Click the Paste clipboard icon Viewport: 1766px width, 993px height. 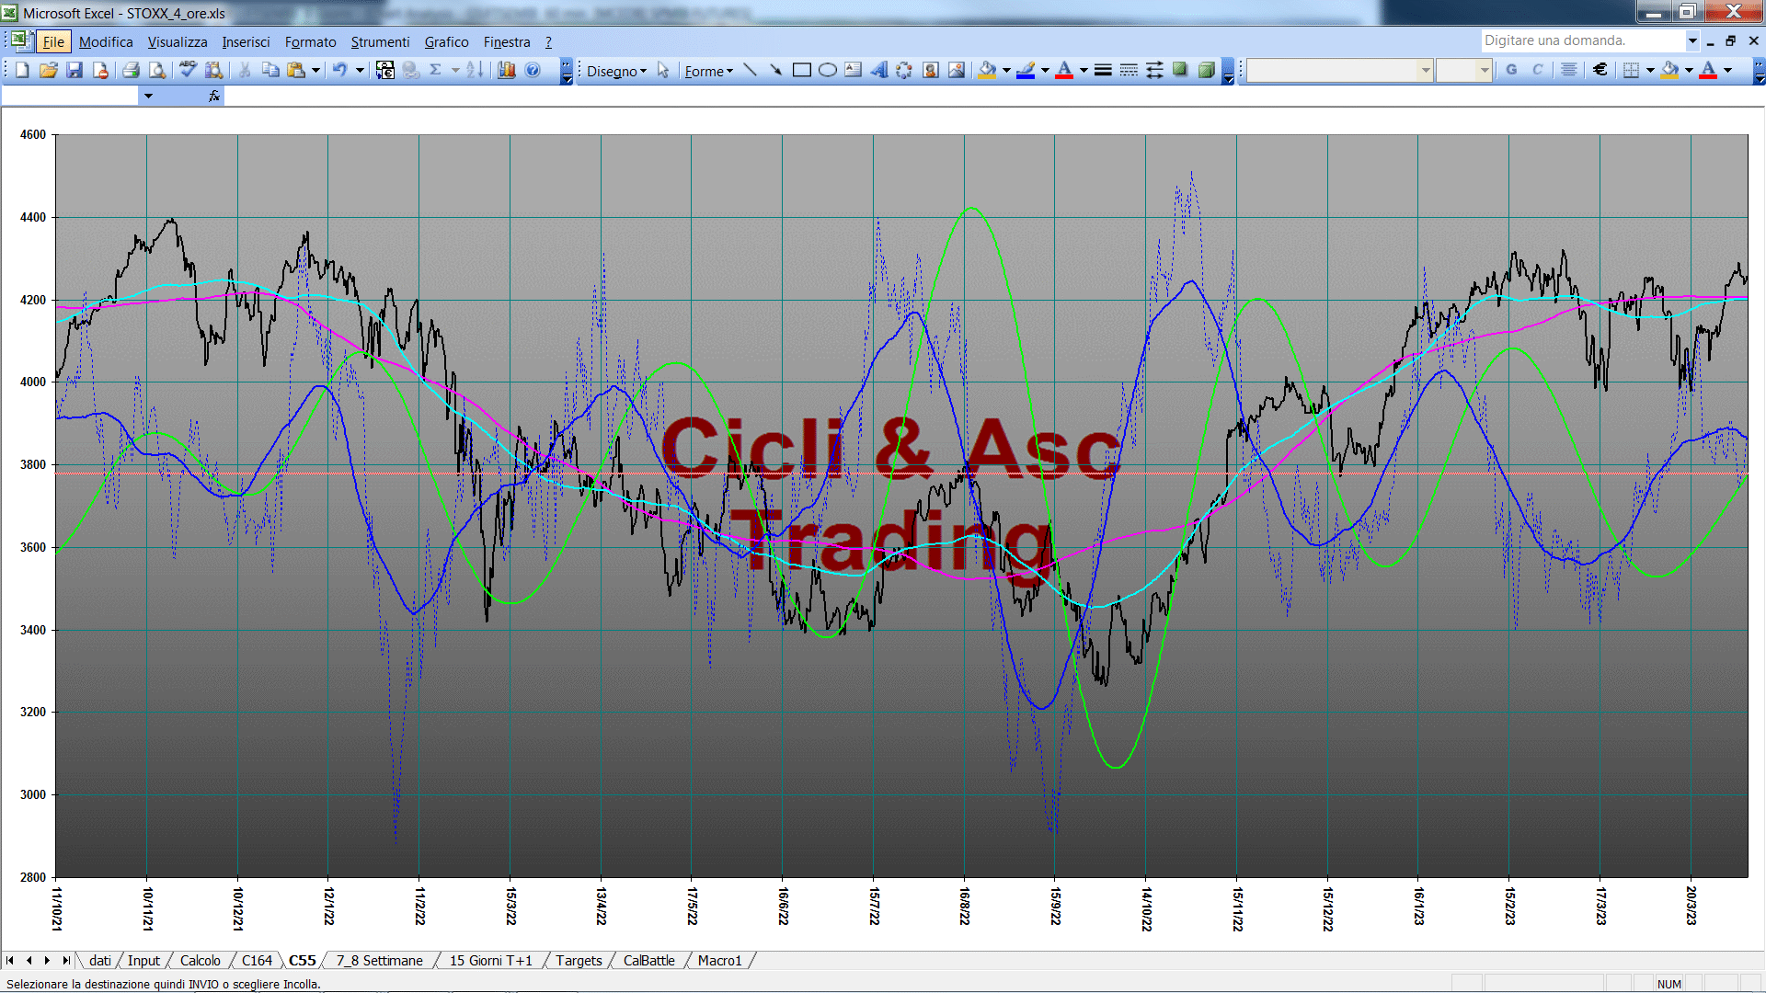(296, 70)
